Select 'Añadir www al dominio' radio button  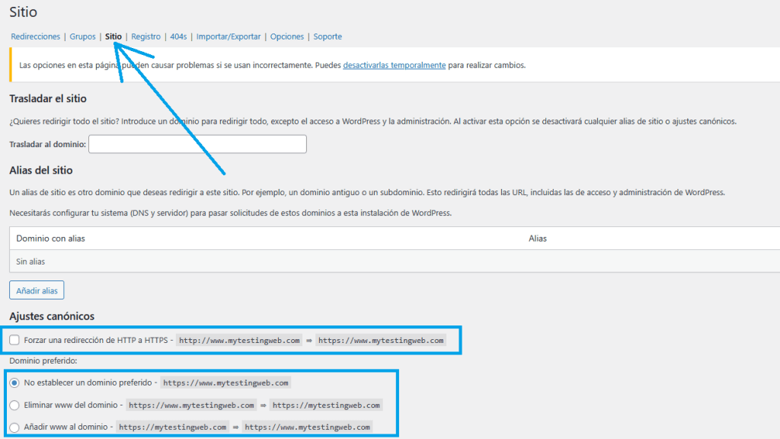click(15, 427)
